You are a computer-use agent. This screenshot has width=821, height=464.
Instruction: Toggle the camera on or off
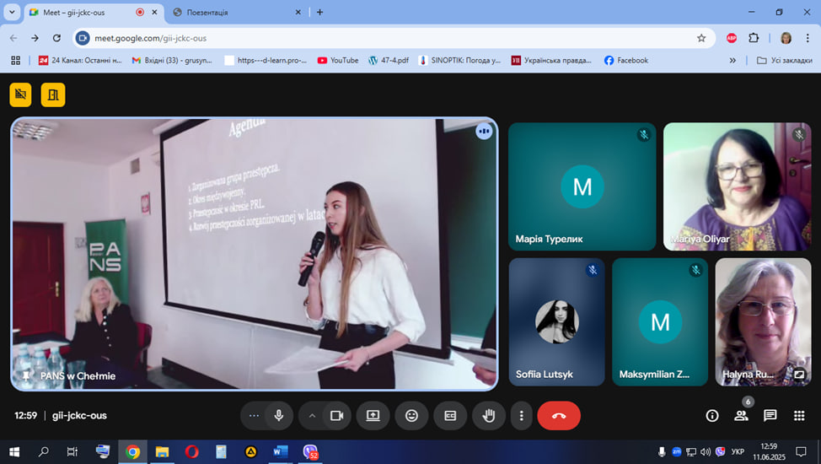tap(336, 416)
